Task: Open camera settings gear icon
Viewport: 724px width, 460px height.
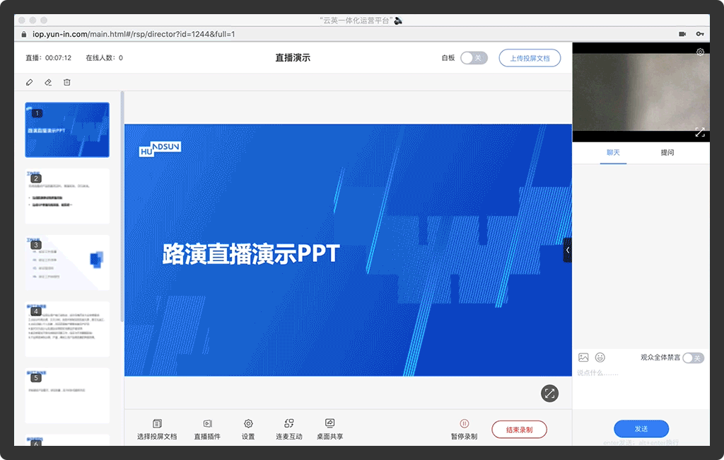Action: coord(700,52)
